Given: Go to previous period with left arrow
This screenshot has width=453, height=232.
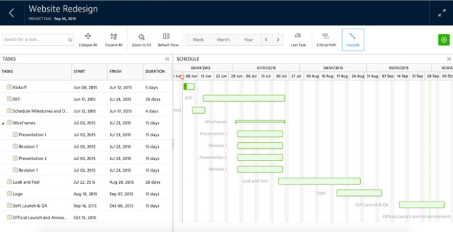Looking at the screenshot, I should (266, 40).
